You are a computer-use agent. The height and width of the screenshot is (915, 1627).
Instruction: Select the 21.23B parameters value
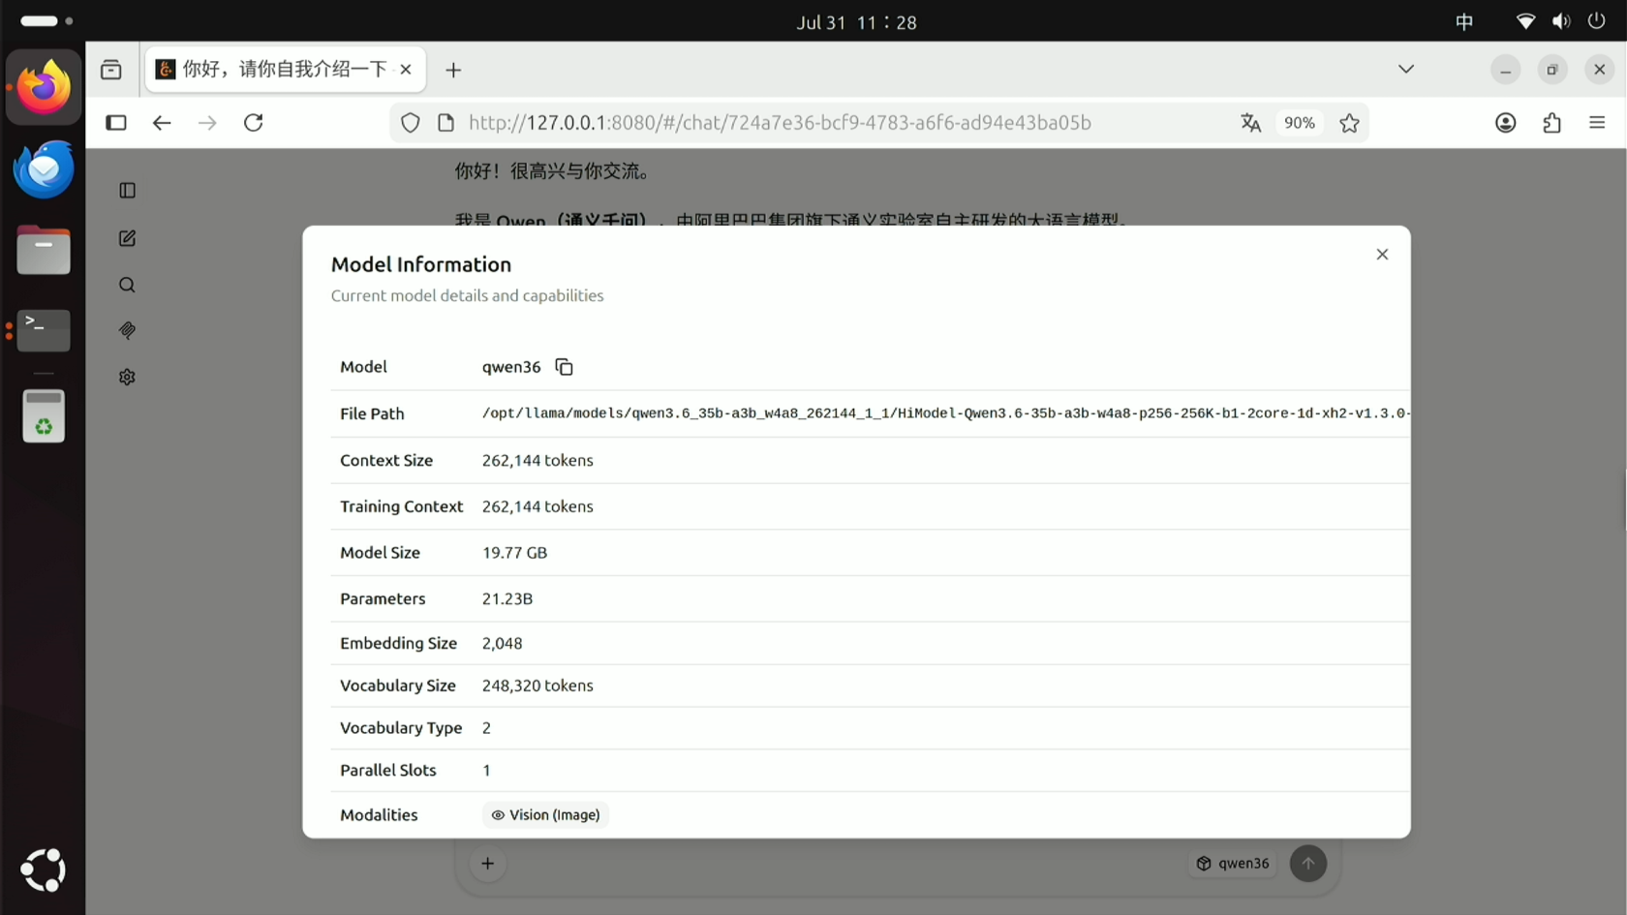coord(507,599)
